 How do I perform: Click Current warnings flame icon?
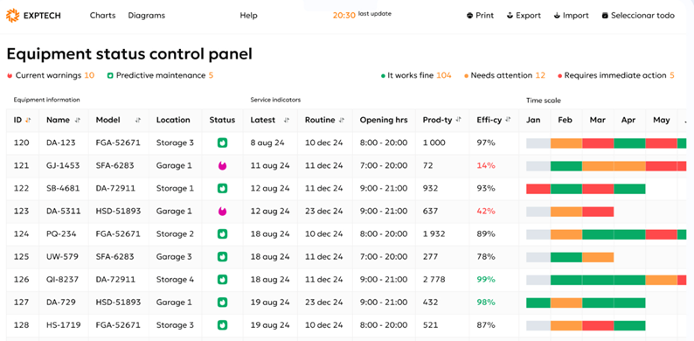click(10, 76)
